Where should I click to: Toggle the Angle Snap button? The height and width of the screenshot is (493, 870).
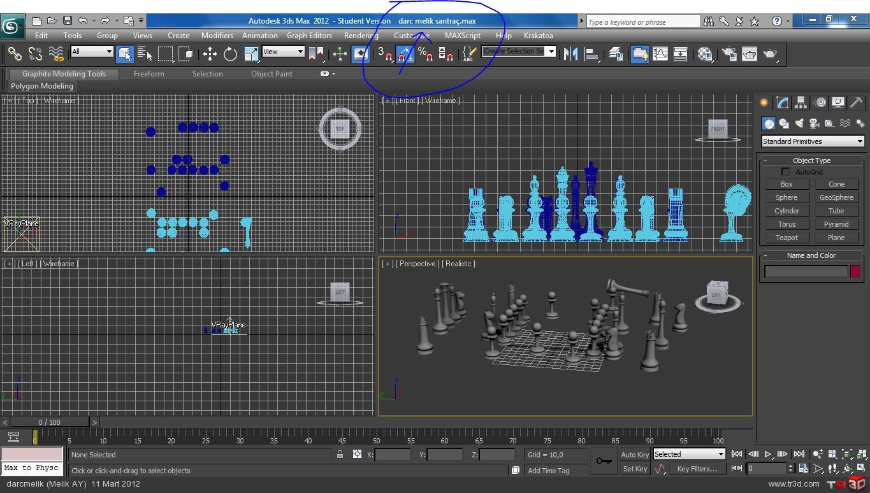click(405, 54)
